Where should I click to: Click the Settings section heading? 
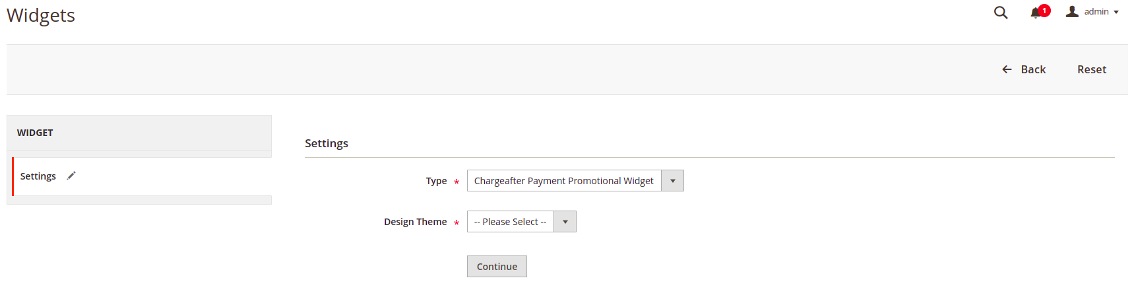click(x=327, y=143)
